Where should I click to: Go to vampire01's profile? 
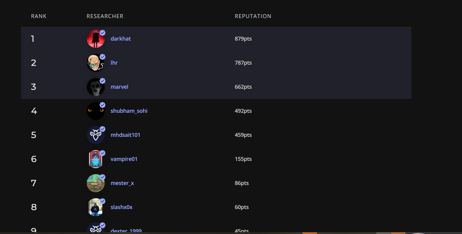124,159
